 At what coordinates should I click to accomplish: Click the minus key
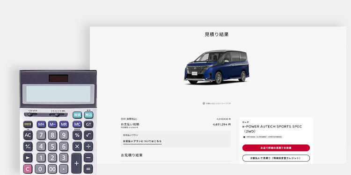[88, 158]
